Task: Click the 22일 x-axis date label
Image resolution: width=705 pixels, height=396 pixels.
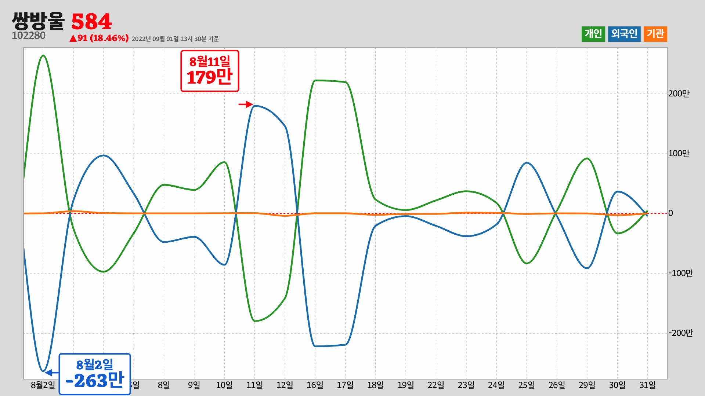Action: pyautogui.click(x=436, y=385)
